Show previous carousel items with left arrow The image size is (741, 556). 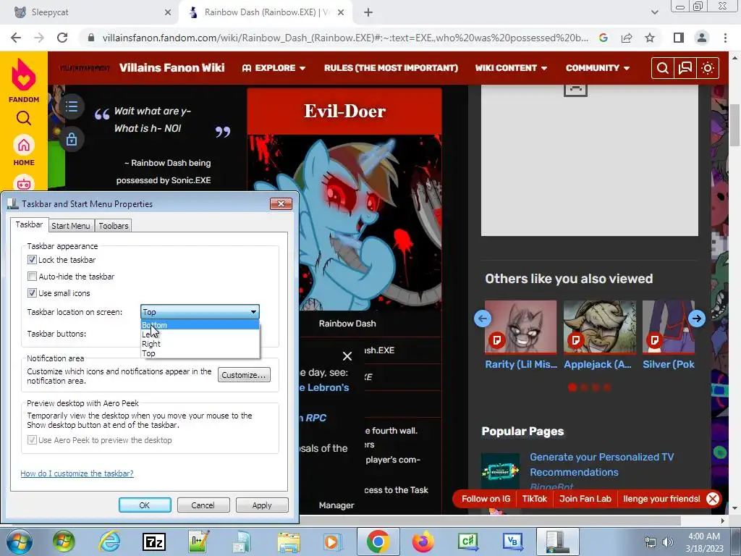[483, 319]
